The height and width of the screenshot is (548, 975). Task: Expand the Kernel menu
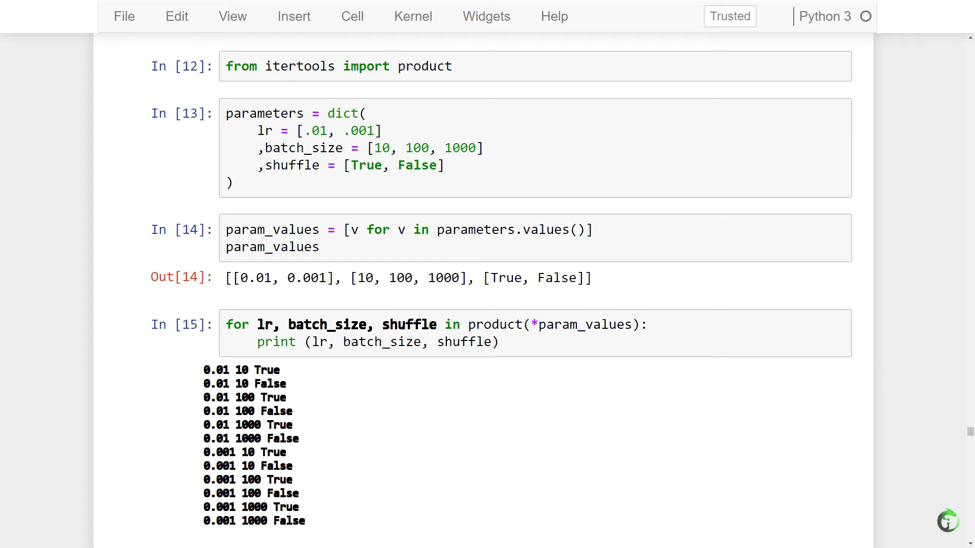[413, 16]
